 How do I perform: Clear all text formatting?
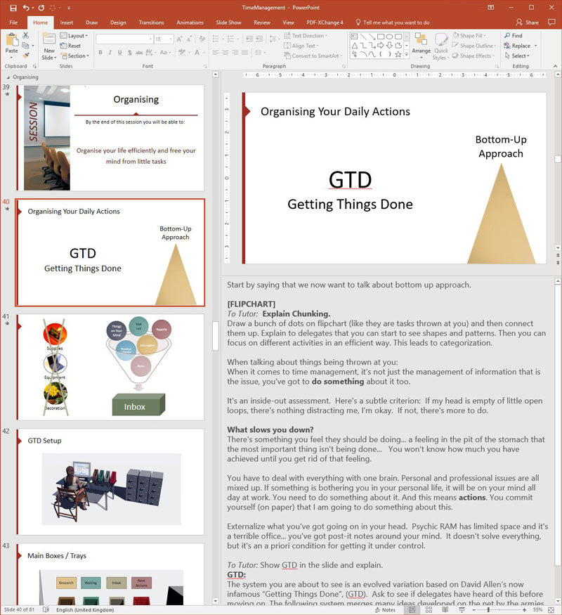click(x=202, y=39)
